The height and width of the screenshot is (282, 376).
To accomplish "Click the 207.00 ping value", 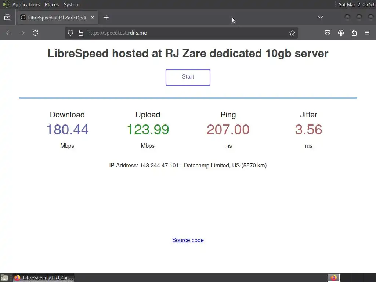I will (228, 130).
